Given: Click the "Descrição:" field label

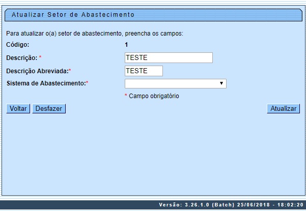Looking at the screenshot, I should 21,57.
